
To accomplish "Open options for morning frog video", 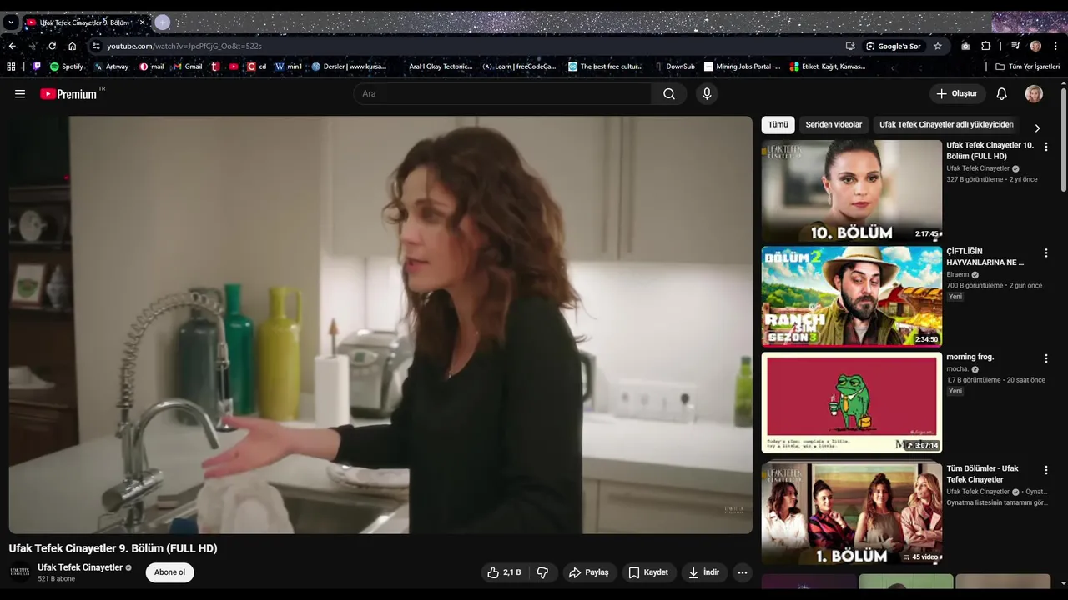I will point(1045,358).
